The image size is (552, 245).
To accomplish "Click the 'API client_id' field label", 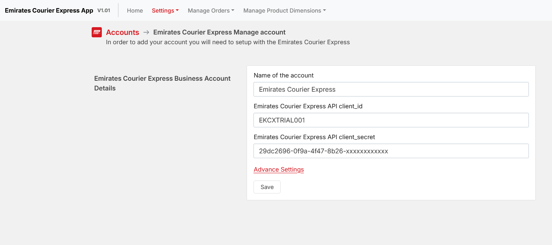I will tap(308, 106).
